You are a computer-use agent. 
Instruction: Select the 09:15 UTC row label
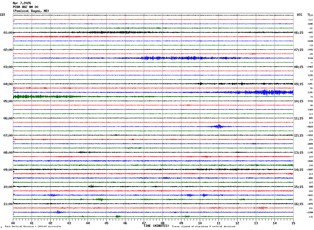coord(299,84)
